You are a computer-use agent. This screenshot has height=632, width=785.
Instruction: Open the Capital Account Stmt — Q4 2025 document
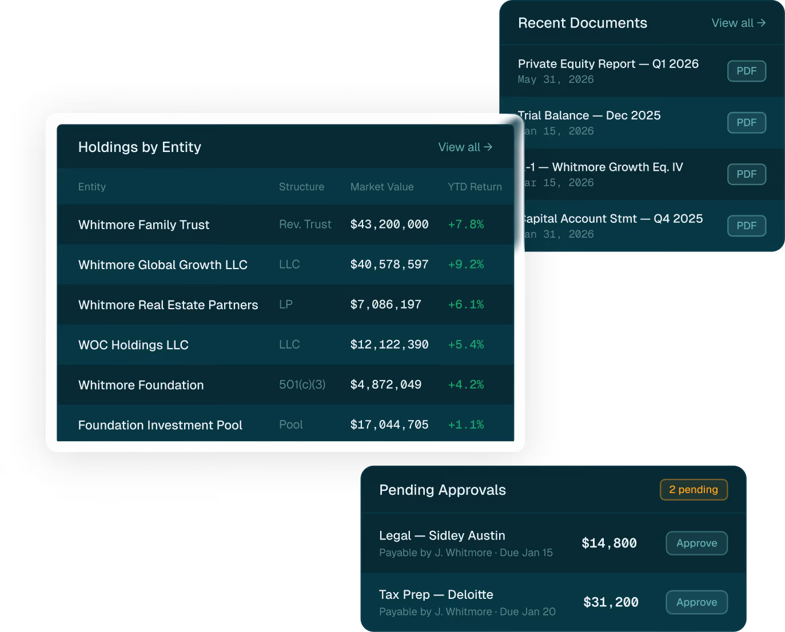pyautogui.click(x=611, y=219)
